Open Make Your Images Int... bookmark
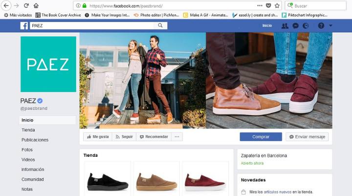This screenshot has height=196, width=352. pos(107,15)
